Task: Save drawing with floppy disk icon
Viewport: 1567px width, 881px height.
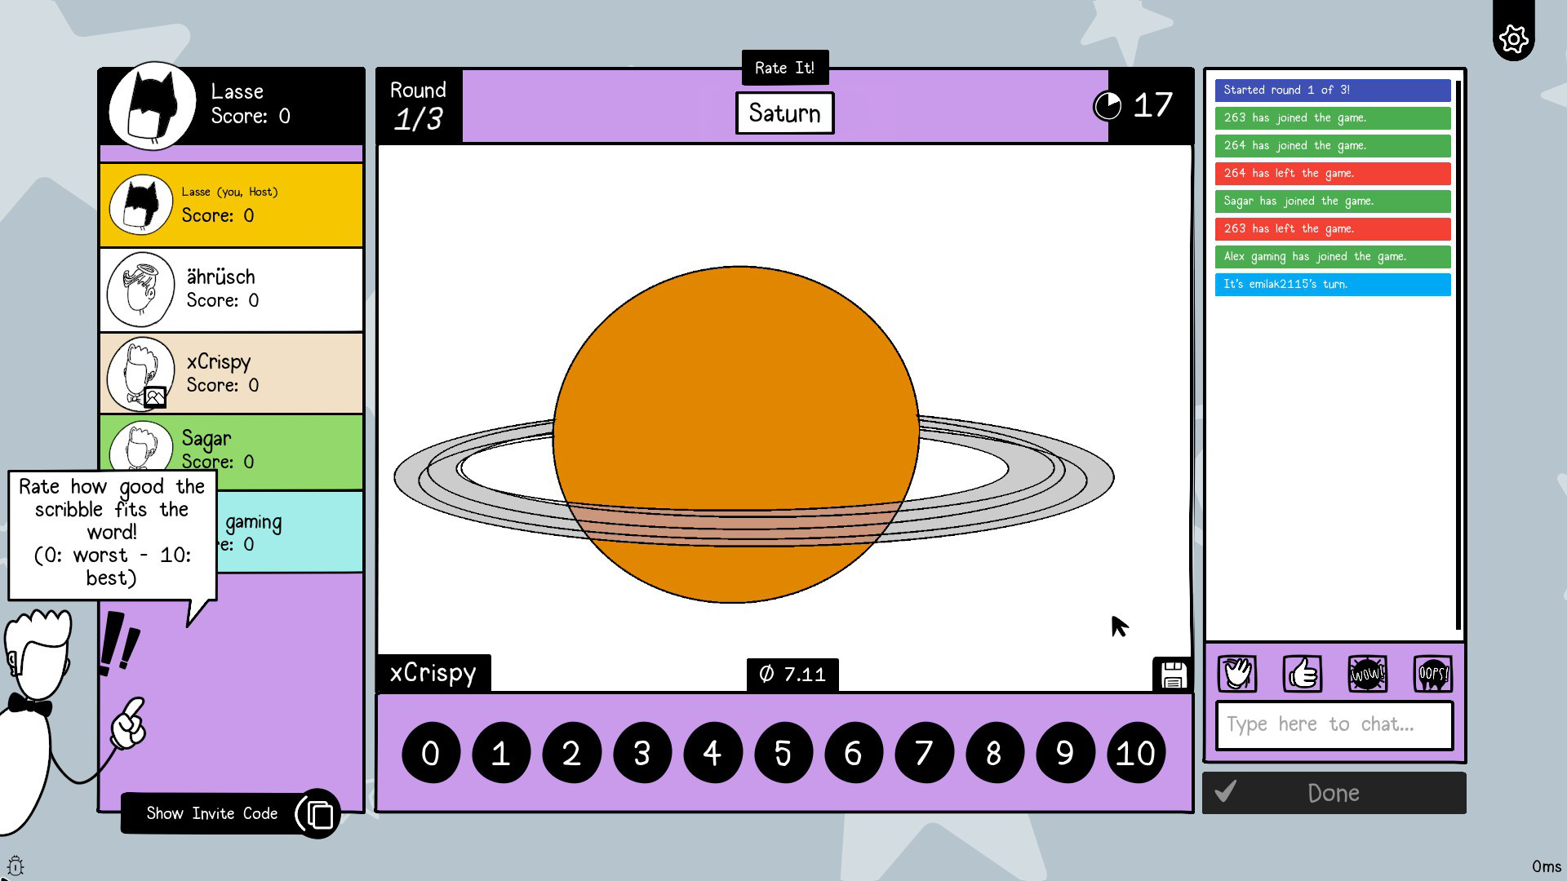Action: [1173, 675]
